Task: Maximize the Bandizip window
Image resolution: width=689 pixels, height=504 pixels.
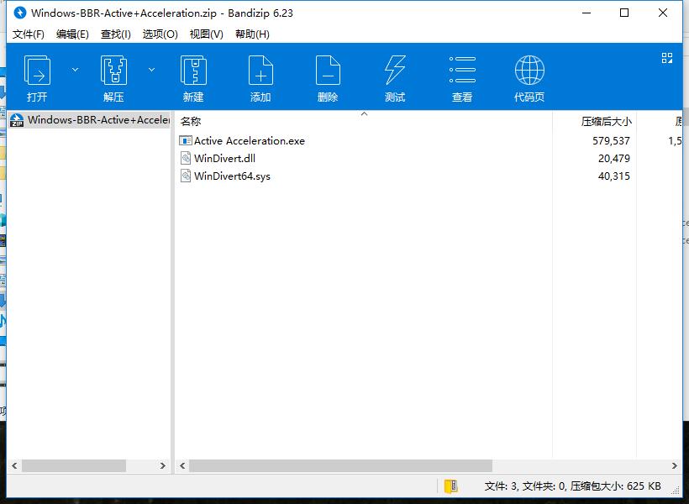Action: click(624, 13)
